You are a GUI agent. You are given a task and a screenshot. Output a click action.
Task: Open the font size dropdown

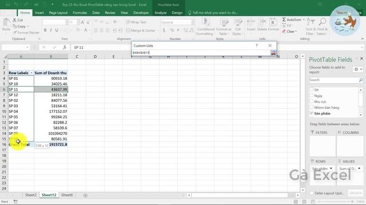point(78,22)
